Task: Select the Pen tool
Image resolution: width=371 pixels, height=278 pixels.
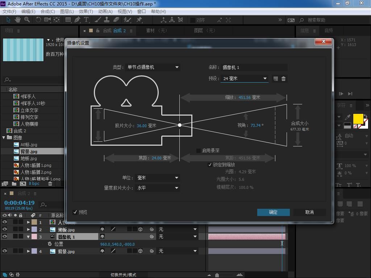Action: point(77,20)
